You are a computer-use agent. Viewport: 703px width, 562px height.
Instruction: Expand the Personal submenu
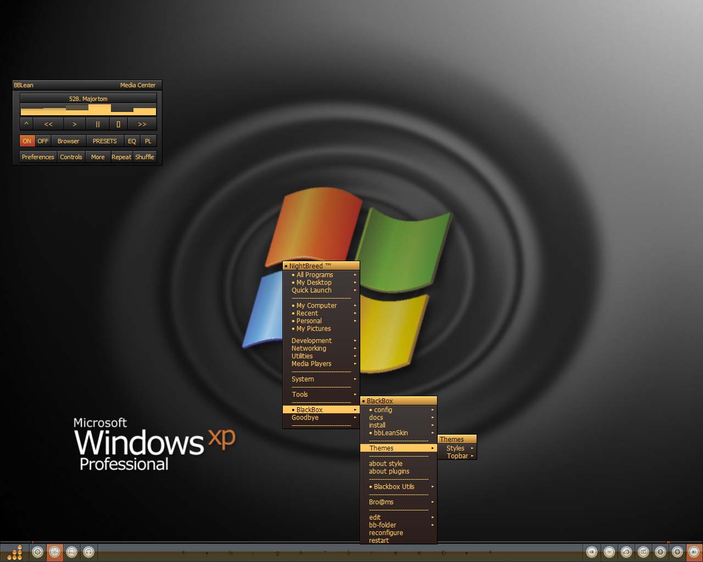321,321
